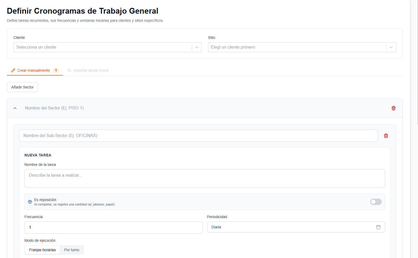This screenshot has width=418, height=258.
Task: Open the Cliente dropdown
Action: [107, 47]
